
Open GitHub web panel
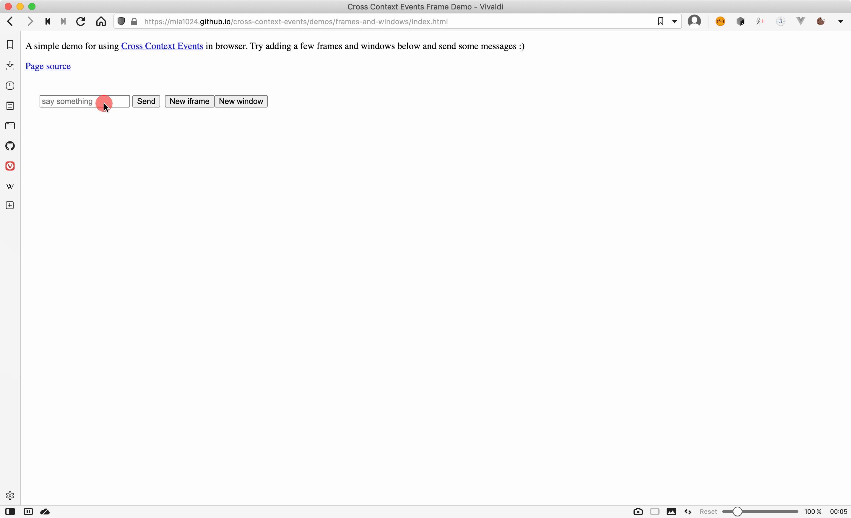point(10,146)
